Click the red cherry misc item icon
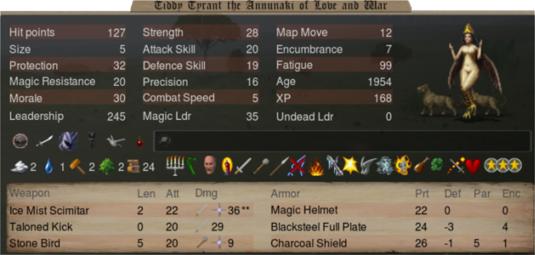The width and height of the screenshot is (535, 255). (140, 142)
